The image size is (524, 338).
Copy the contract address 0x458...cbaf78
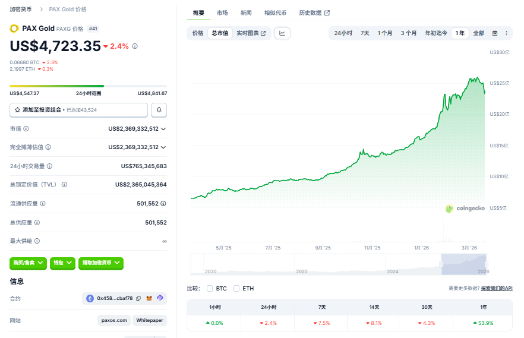(138, 298)
